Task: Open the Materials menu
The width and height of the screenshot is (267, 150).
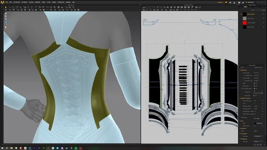Action: point(37,2)
